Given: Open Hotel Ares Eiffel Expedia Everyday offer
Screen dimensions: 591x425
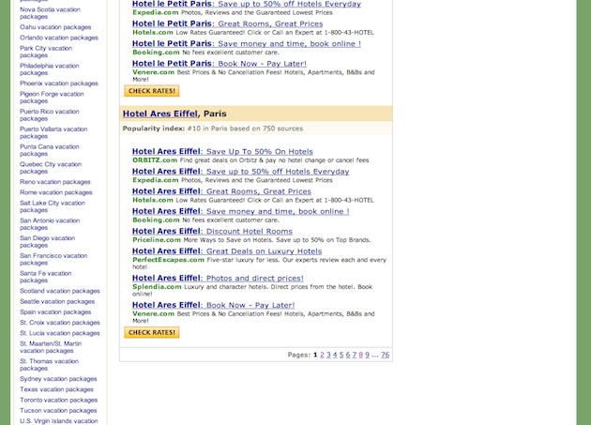Looking at the screenshot, I should point(241,172).
